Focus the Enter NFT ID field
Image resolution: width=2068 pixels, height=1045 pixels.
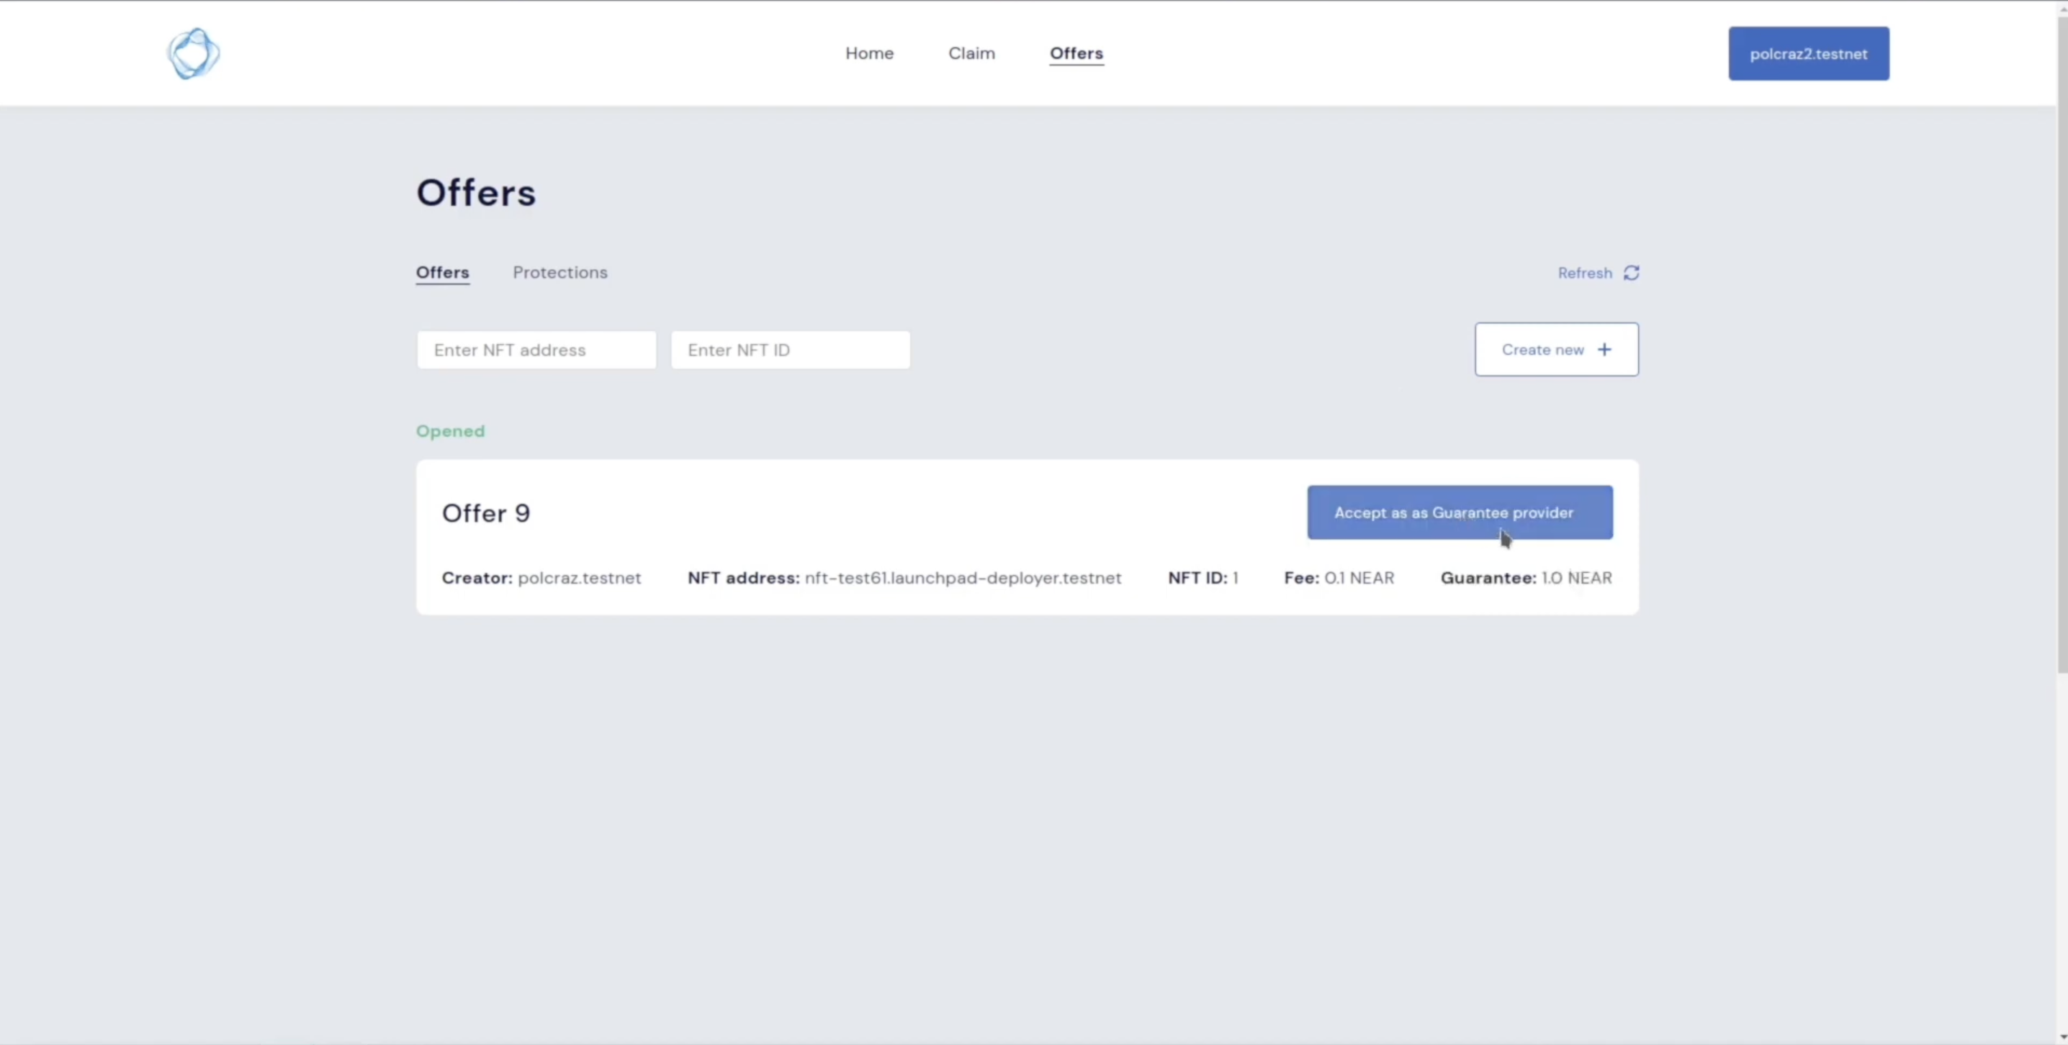point(790,350)
